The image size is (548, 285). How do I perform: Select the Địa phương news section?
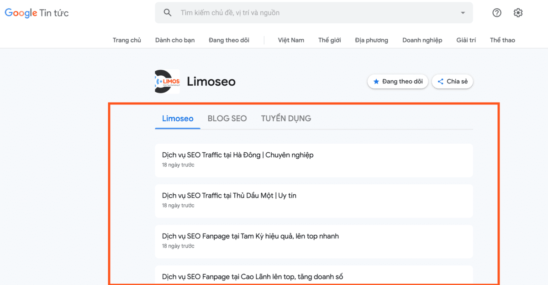pos(372,40)
